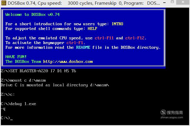The height and width of the screenshot is (126, 190).
Task: Click the zhinan.sogou.com watermark text
Action: coord(172,117)
